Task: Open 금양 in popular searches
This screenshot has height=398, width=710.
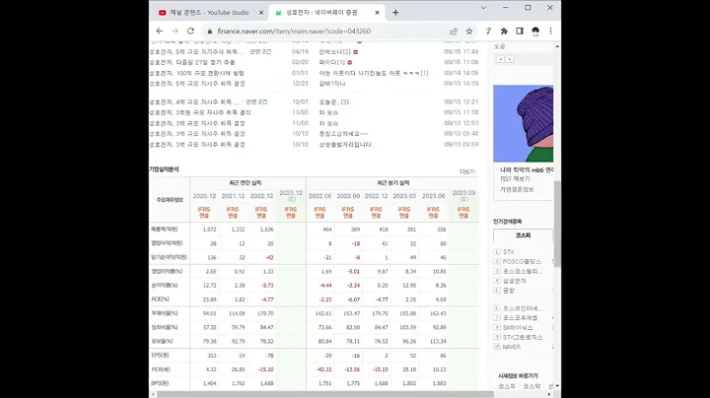Action: [x=509, y=291]
